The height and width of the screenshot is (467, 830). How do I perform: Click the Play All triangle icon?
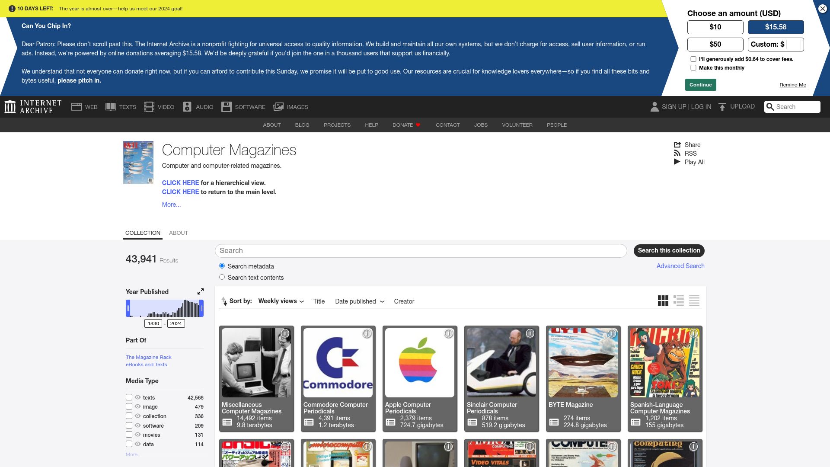pyautogui.click(x=677, y=162)
